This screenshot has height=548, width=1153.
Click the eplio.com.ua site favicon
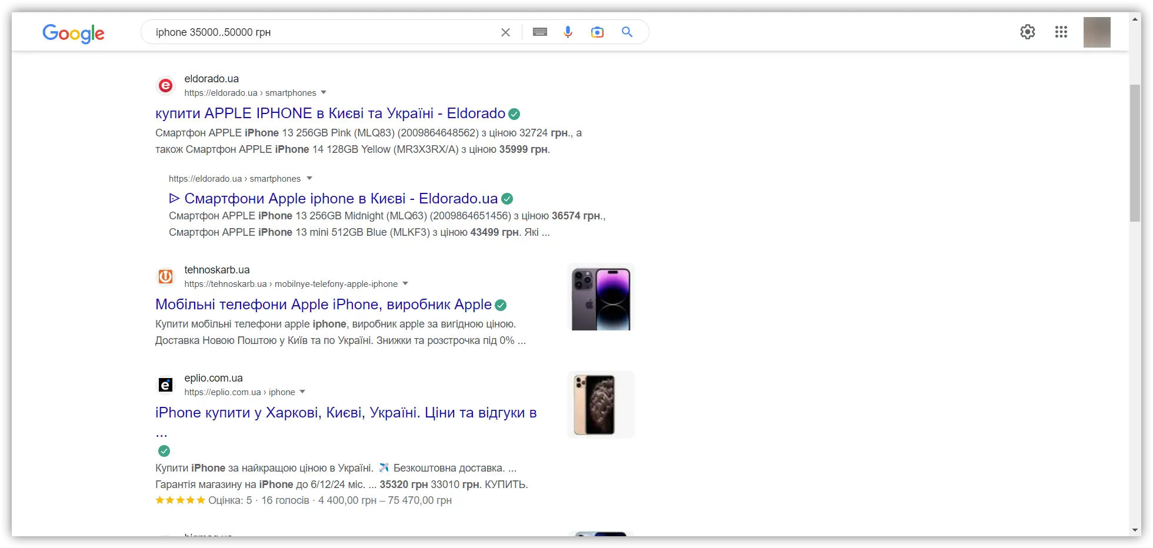pos(166,385)
